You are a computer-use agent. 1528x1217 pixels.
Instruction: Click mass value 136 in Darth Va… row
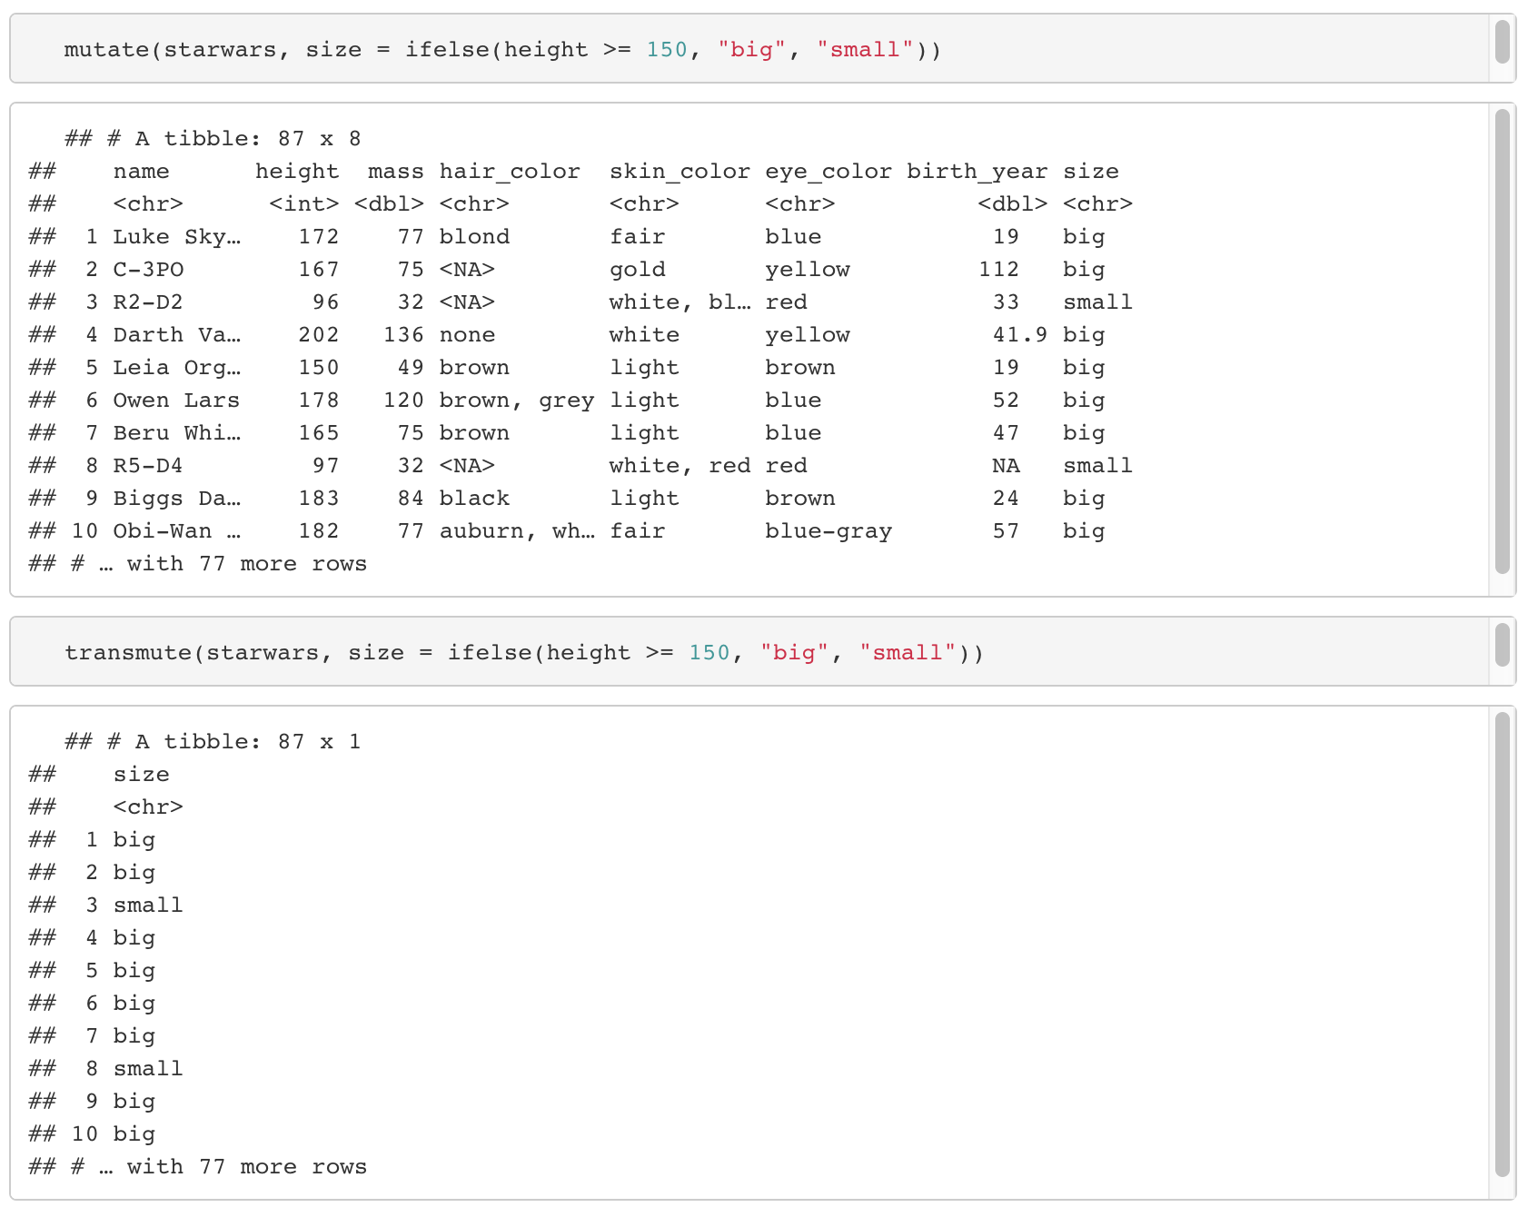(403, 334)
